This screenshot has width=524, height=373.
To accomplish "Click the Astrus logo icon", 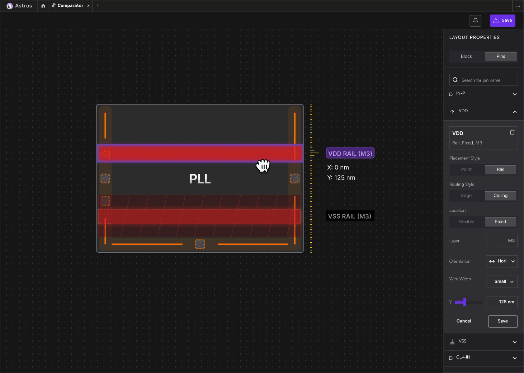I will tap(10, 6).
